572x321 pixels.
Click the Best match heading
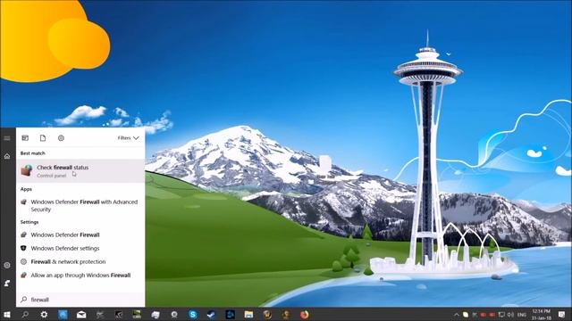point(32,153)
